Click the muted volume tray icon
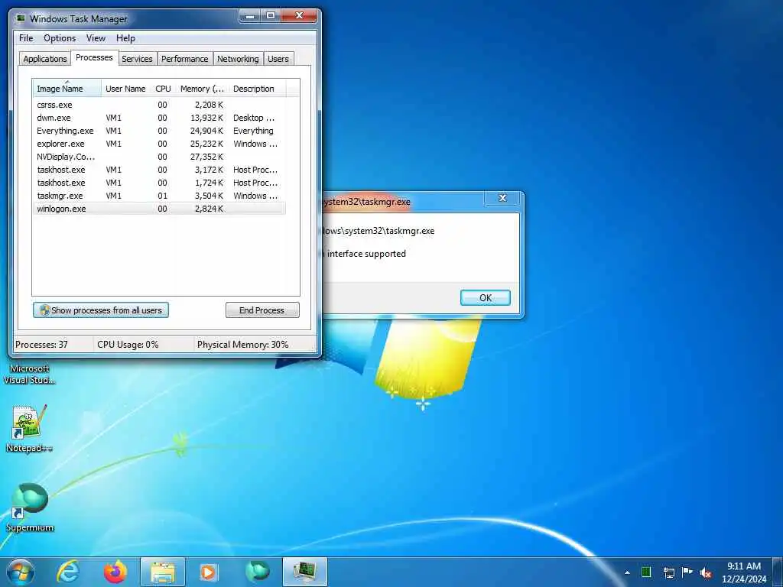Image resolution: width=783 pixels, height=587 pixels. pos(706,572)
